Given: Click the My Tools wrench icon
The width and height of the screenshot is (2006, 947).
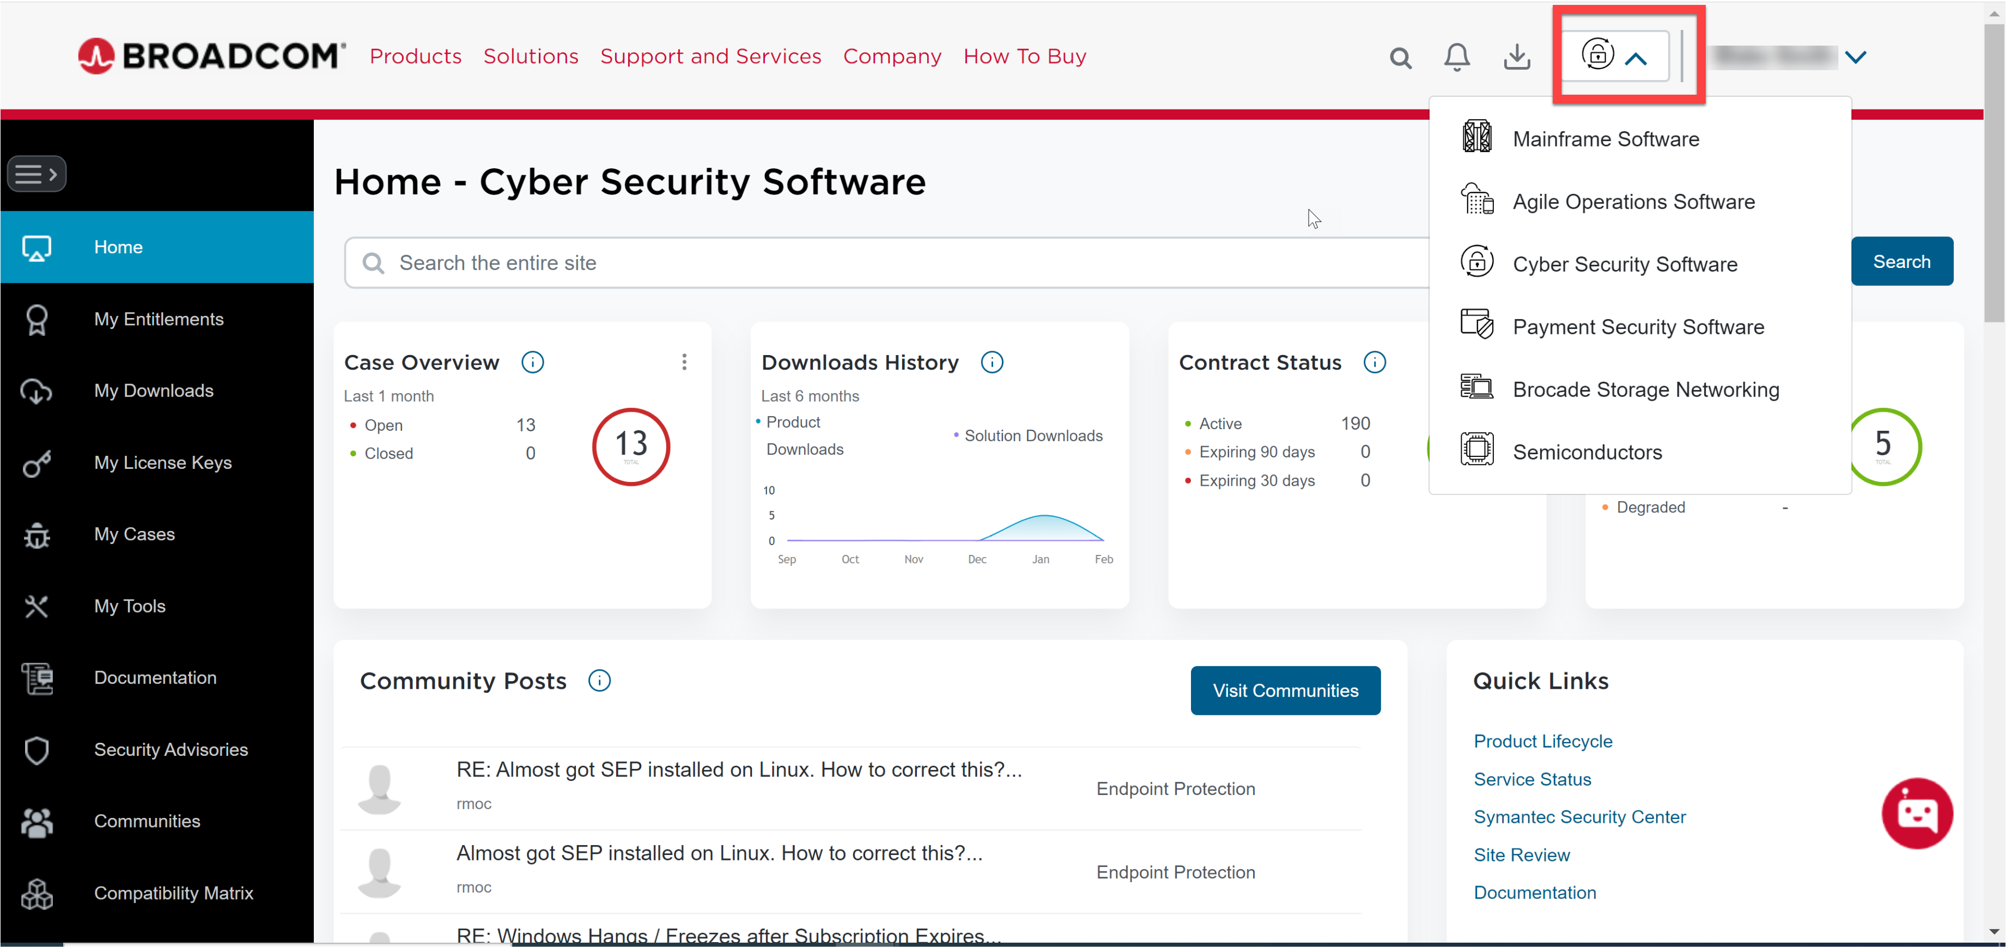Looking at the screenshot, I should [37, 606].
